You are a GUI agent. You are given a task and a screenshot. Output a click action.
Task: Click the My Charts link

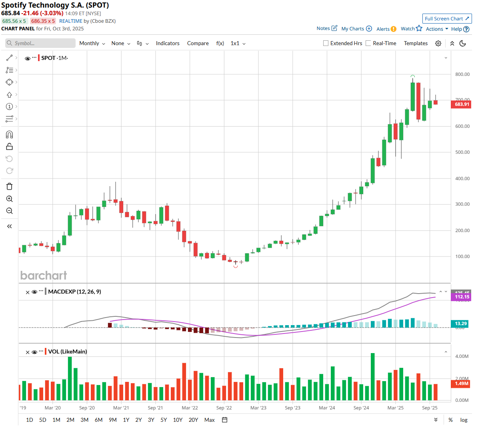353,29
